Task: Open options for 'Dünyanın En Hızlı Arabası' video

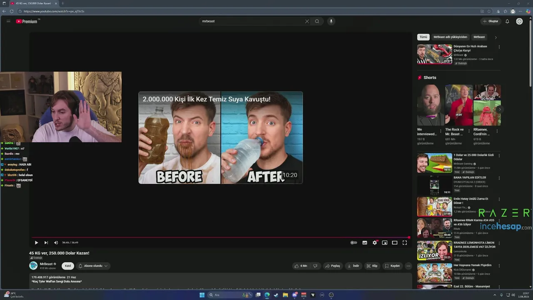Action: 499,47
